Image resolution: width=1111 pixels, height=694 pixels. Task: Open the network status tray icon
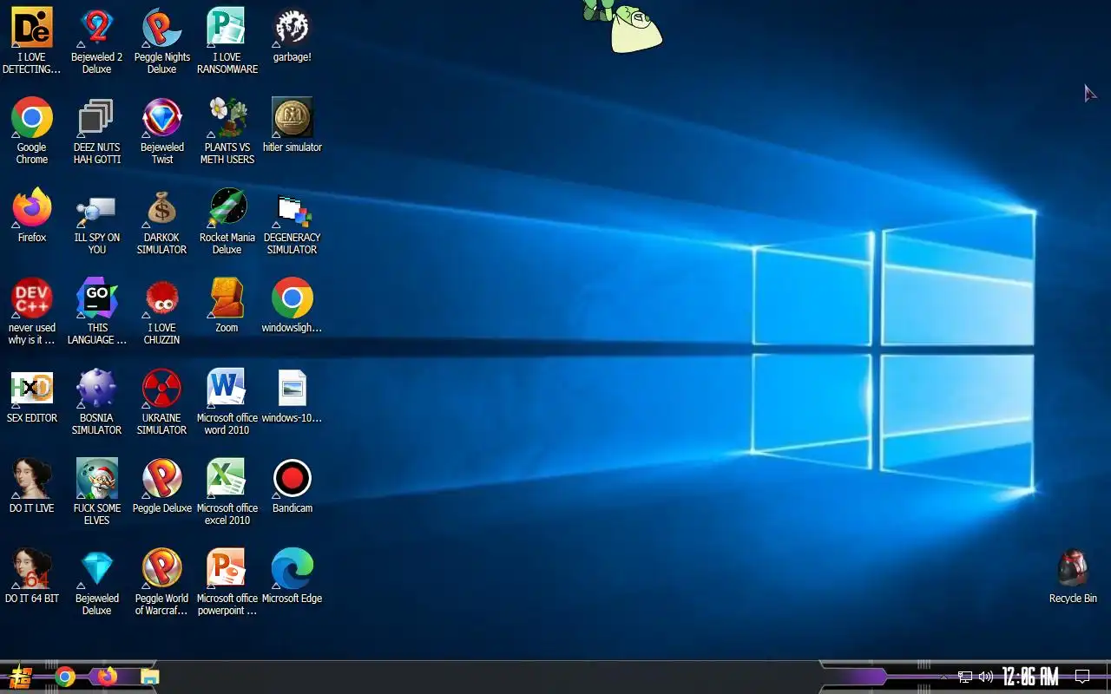[x=965, y=677]
